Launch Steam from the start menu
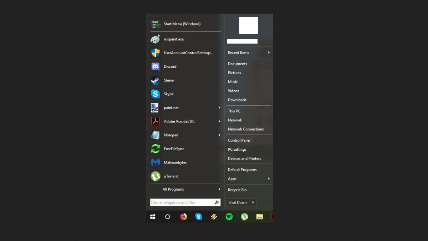 tap(185, 80)
